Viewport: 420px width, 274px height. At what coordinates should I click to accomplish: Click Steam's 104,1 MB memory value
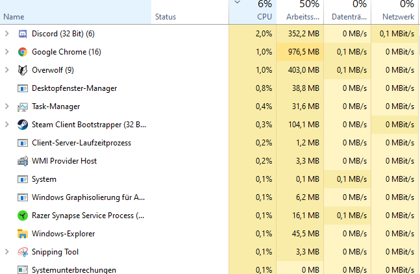click(x=304, y=125)
